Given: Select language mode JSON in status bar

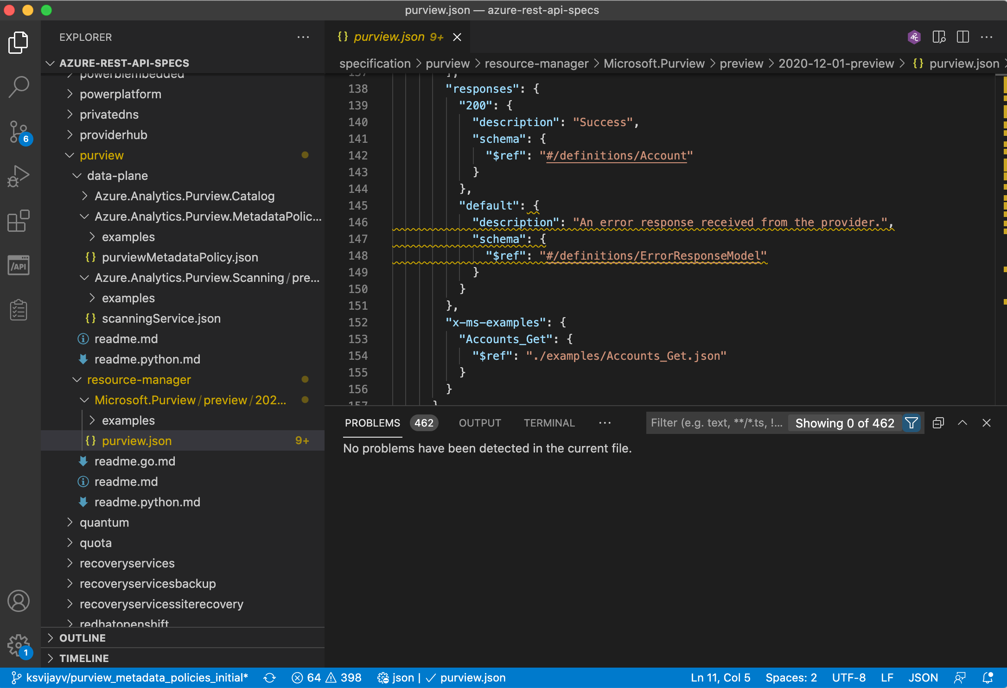Looking at the screenshot, I should [x=923, y=678].
